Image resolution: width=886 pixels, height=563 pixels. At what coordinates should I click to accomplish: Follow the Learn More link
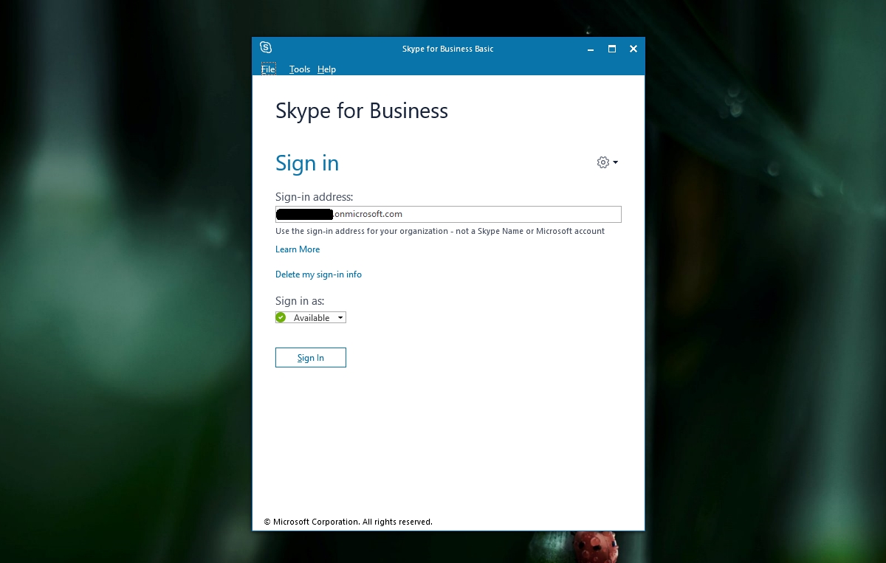(298, 249)
